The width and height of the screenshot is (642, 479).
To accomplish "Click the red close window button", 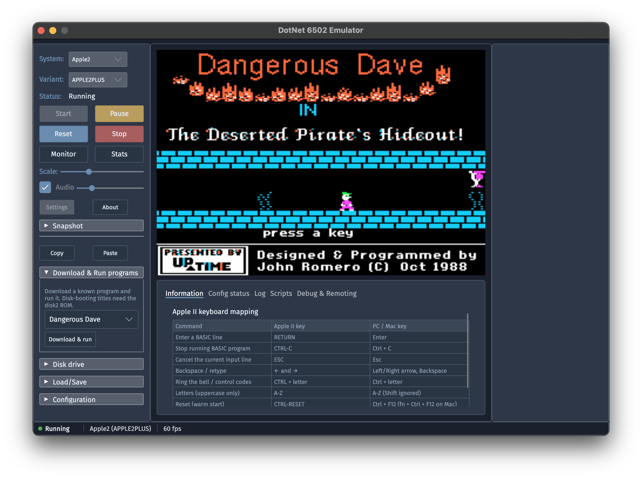I will [x=41, y=31].
